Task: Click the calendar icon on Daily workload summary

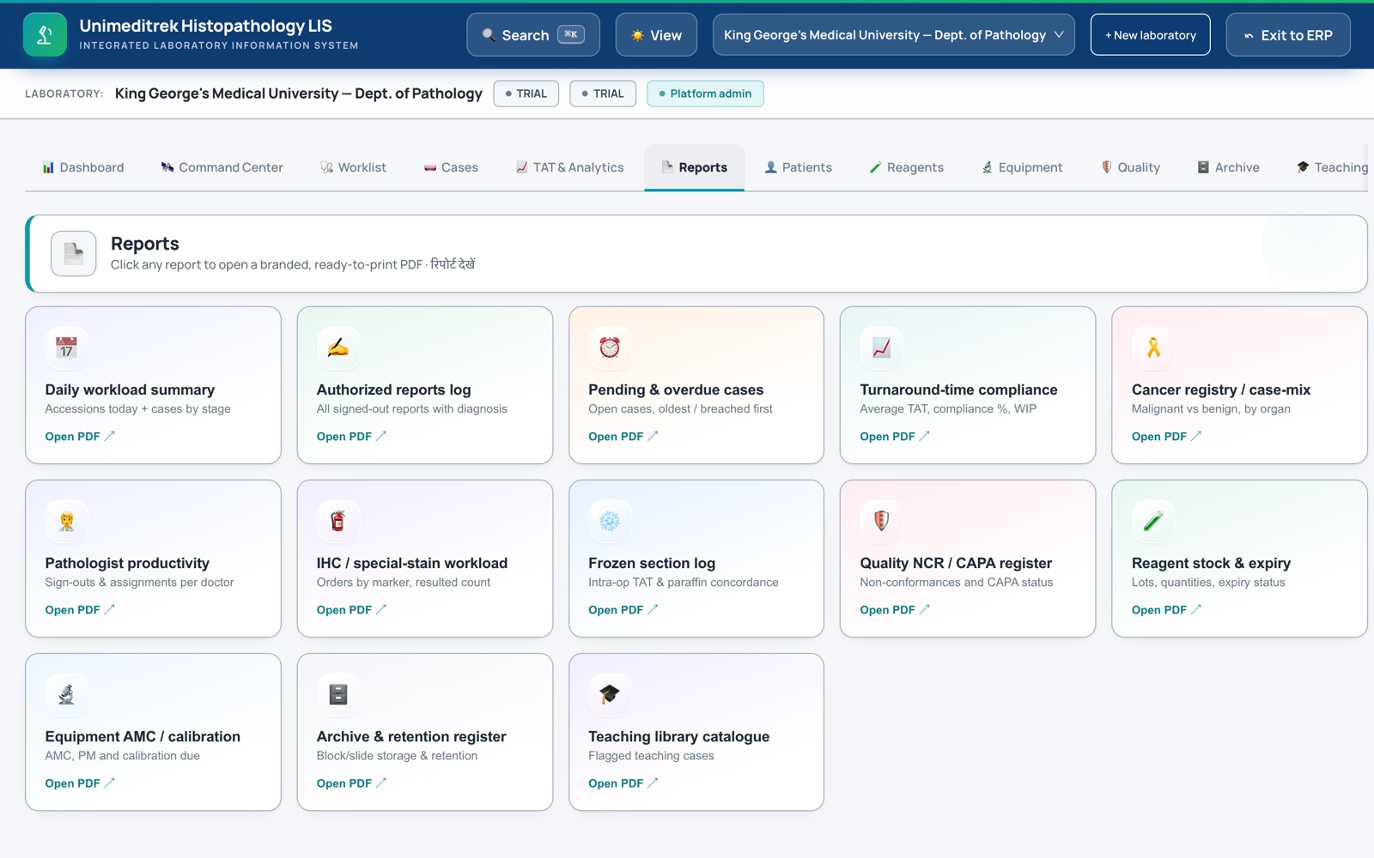Action: (66, 347)
